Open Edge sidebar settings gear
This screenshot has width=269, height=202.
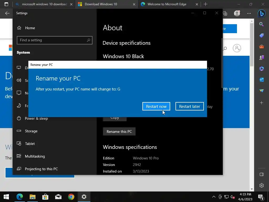[261, 185]
